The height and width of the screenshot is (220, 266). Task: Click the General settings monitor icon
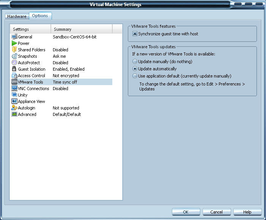tap(14, 37)
